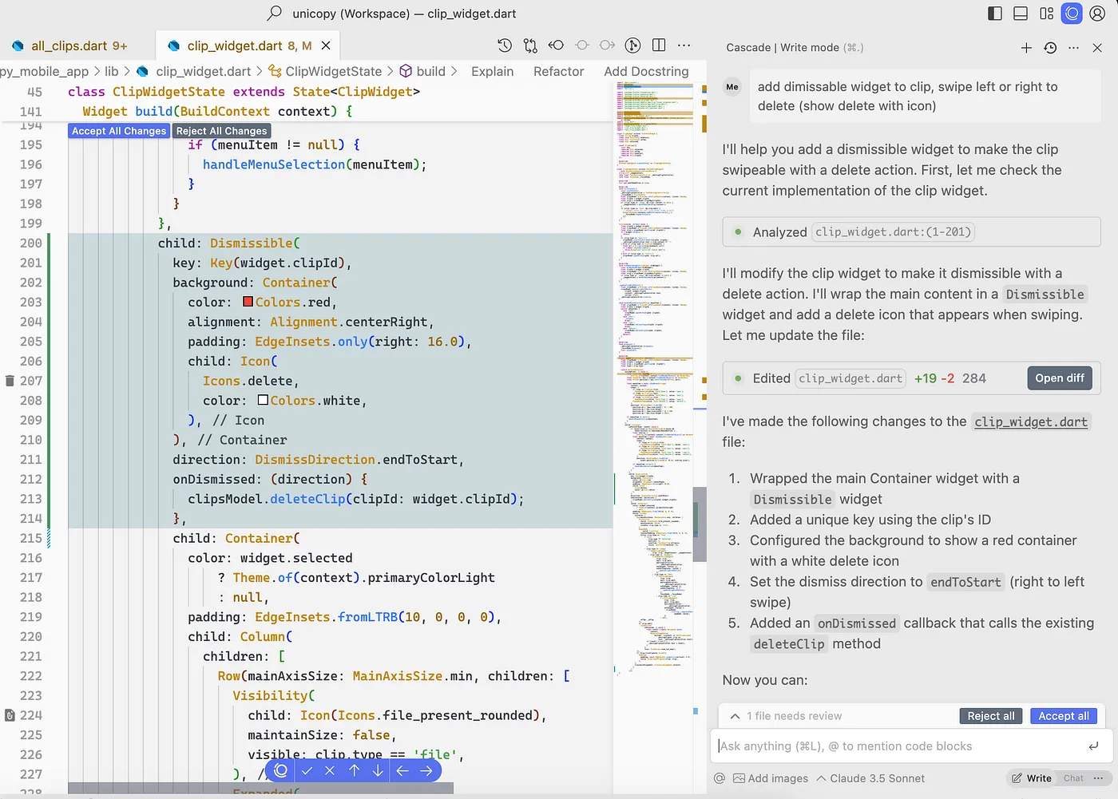This screenshot has width=1118, height=799.
Task: Toggle the bottom panel layout icon
Action: pyautogui.click(x=1021, y=13)
